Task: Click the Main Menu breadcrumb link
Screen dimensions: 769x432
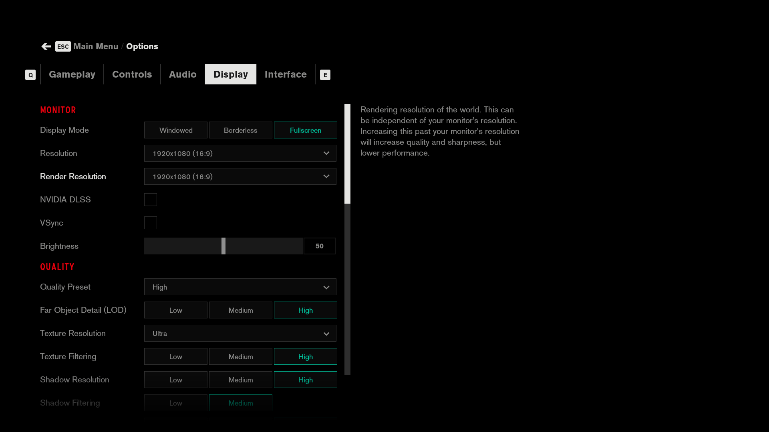Action: [x=96, y=46]
